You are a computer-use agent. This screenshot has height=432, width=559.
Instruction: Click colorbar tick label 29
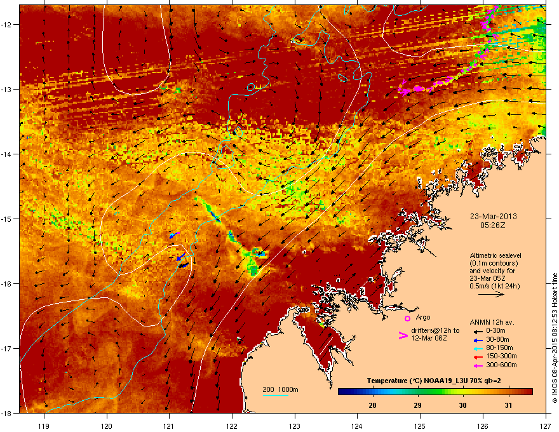pos(418,405)
